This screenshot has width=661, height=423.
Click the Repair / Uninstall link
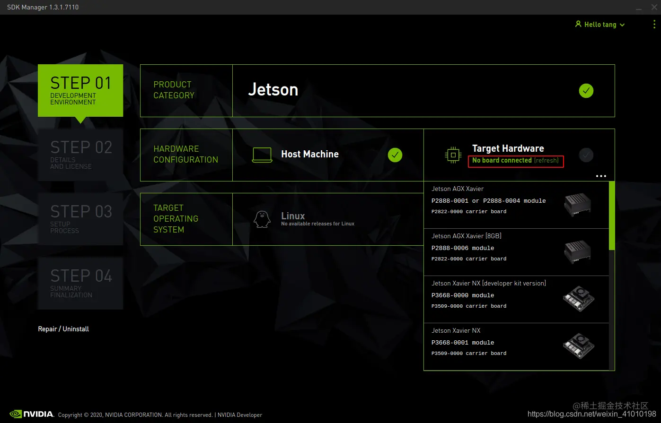tap(63, 329)
